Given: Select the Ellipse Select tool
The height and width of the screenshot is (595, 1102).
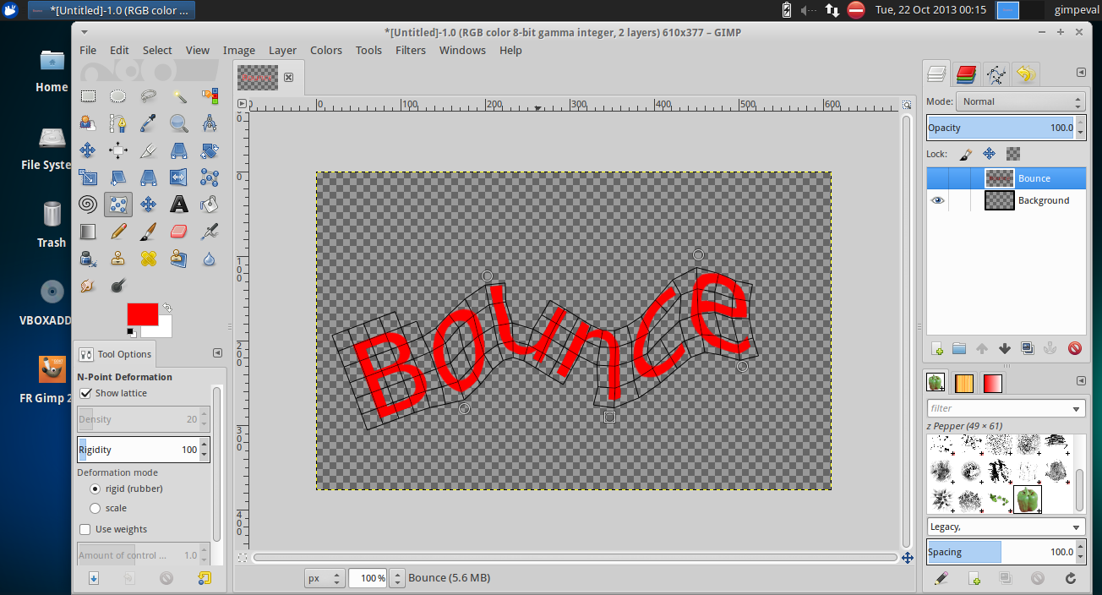Looking at the screenshot, I should pos(118,96).
